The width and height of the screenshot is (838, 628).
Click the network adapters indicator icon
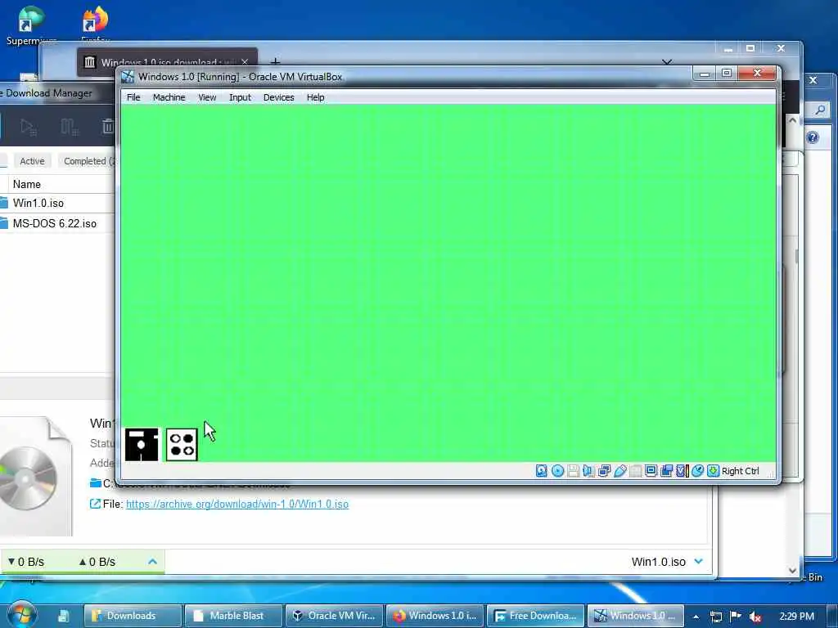(x=605, y=470)
